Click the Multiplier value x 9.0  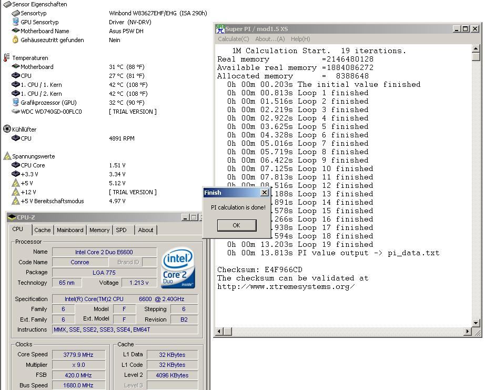point(78,365)
